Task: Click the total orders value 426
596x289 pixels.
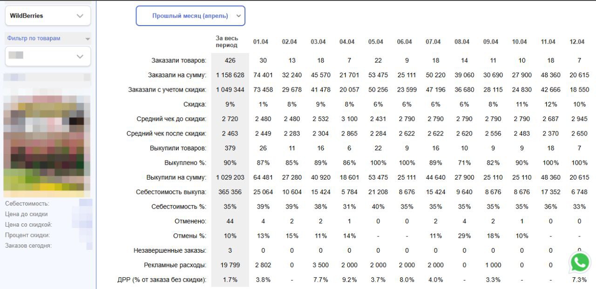Action: (x=230, y=60)
